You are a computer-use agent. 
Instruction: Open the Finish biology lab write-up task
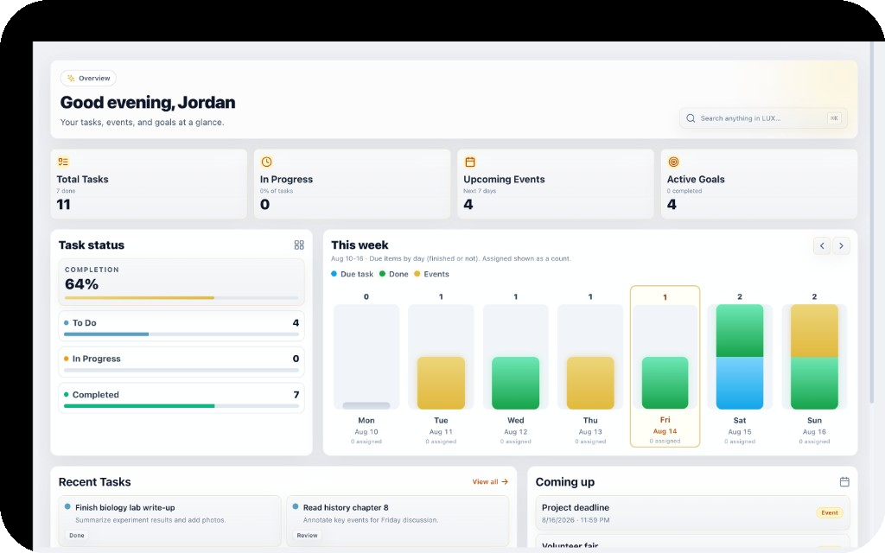pos(169,521)
